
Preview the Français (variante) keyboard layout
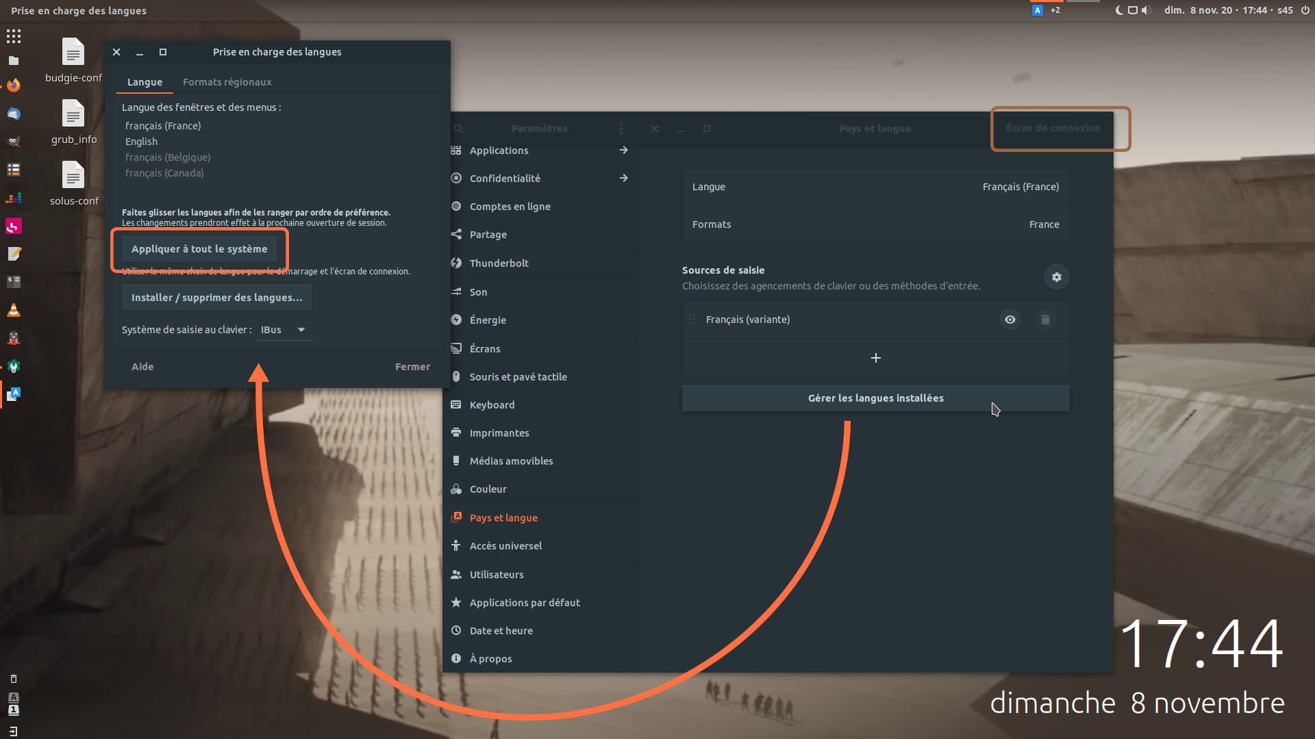[x=1010, y=320]
